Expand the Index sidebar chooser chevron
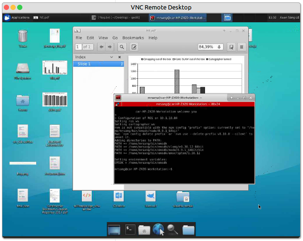 point(111,57)
